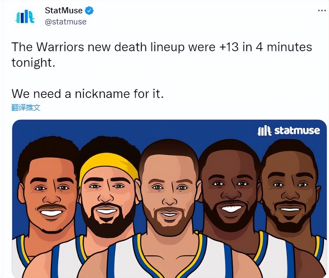Image resolution: width=329 pixels, height=278 pixels.
Task: Click the line "We need a nickname for it."
Action: [x=88, y=94]
